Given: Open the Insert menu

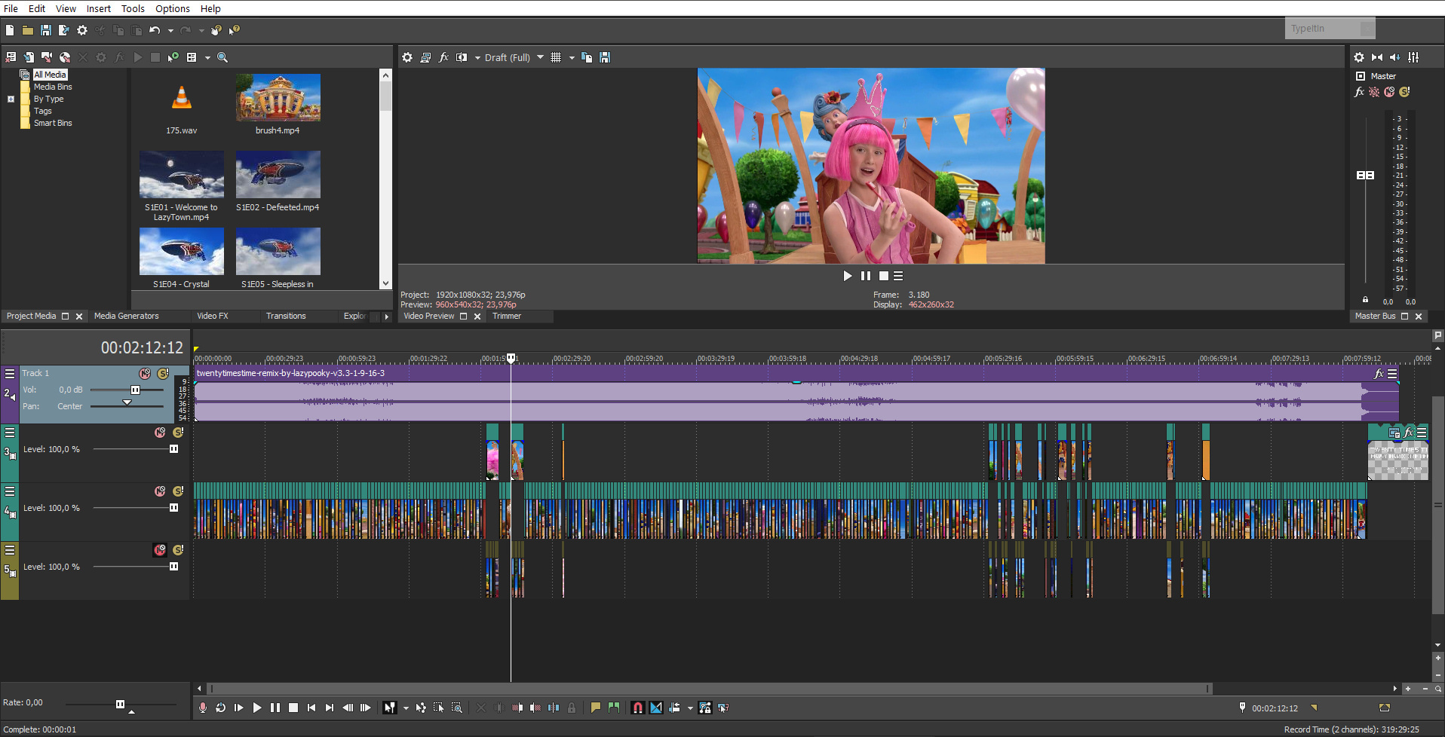Looking at the screenshot, I should (98, 8).
